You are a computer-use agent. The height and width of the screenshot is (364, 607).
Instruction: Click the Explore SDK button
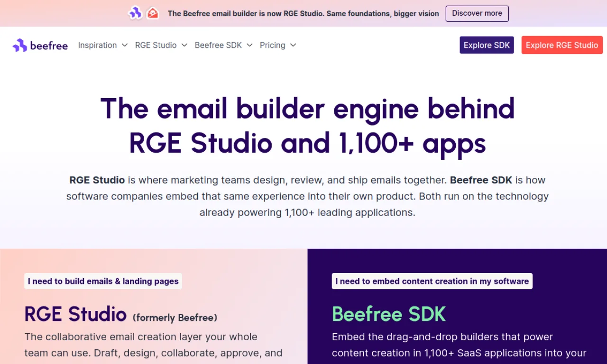(487, 45)
